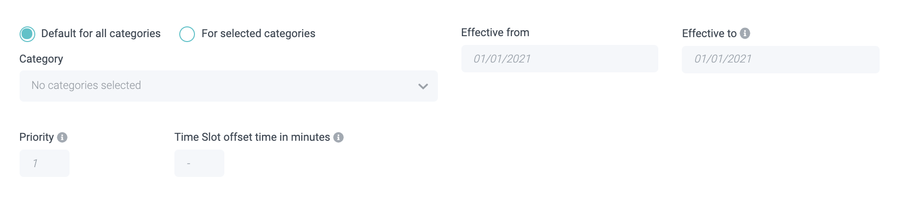This screenshot has height=218, width=912.
Task: Click the info icon next to Priority
Action: click(62, 137)
